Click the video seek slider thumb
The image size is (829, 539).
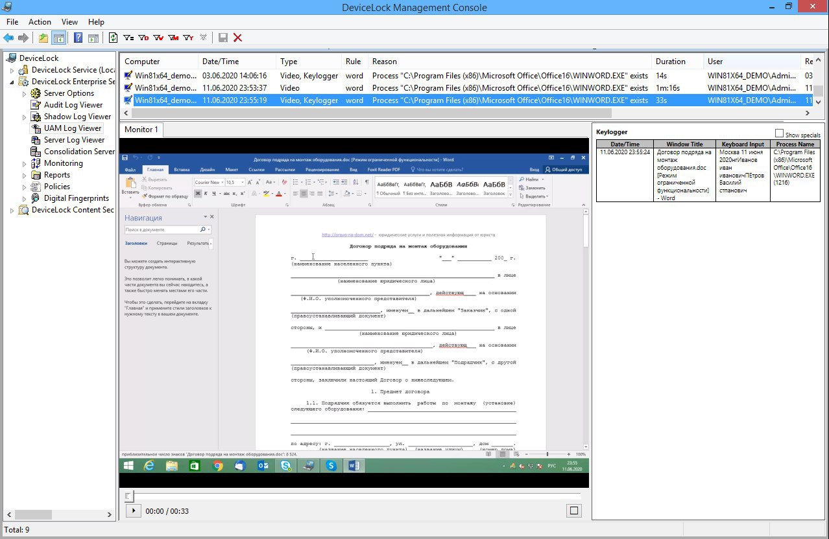[x=129, y=496]
